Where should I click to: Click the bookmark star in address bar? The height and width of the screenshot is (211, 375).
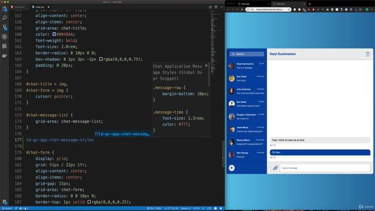(289, 9)
